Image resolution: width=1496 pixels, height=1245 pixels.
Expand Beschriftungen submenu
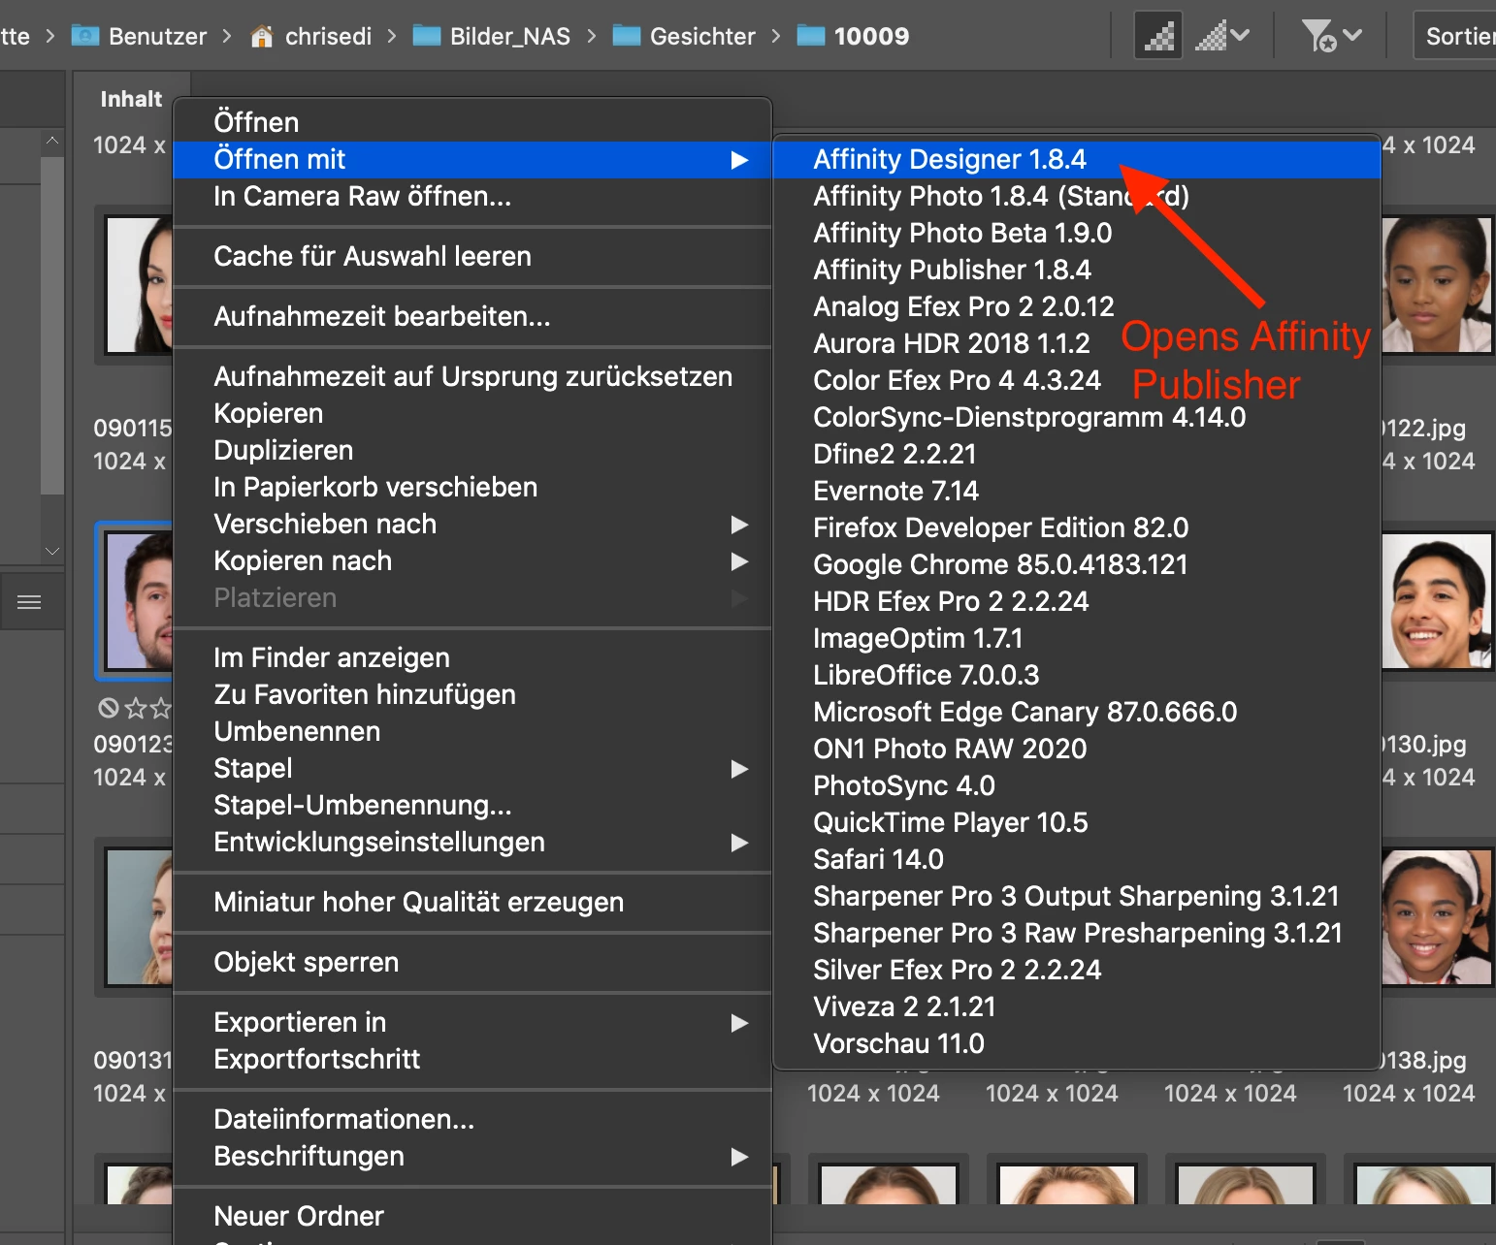pos(472,1156)
